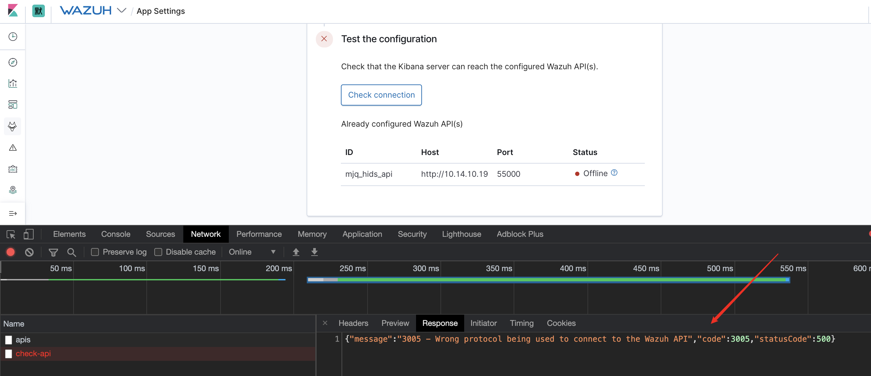This screenshot has width=871, height=376.
Task: Stop recording network log button
Action: (x=11, y=252)
